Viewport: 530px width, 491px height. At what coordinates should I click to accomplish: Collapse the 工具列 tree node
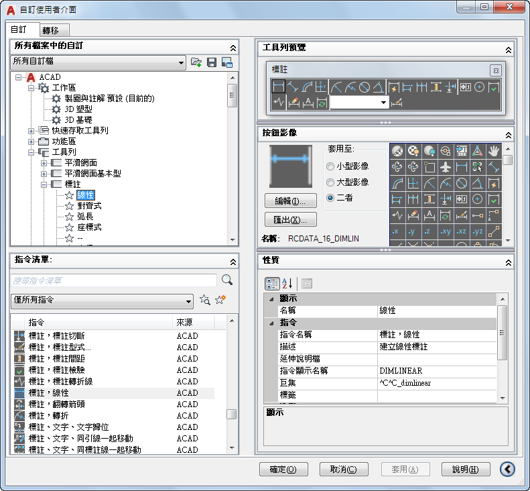point(31,152)
